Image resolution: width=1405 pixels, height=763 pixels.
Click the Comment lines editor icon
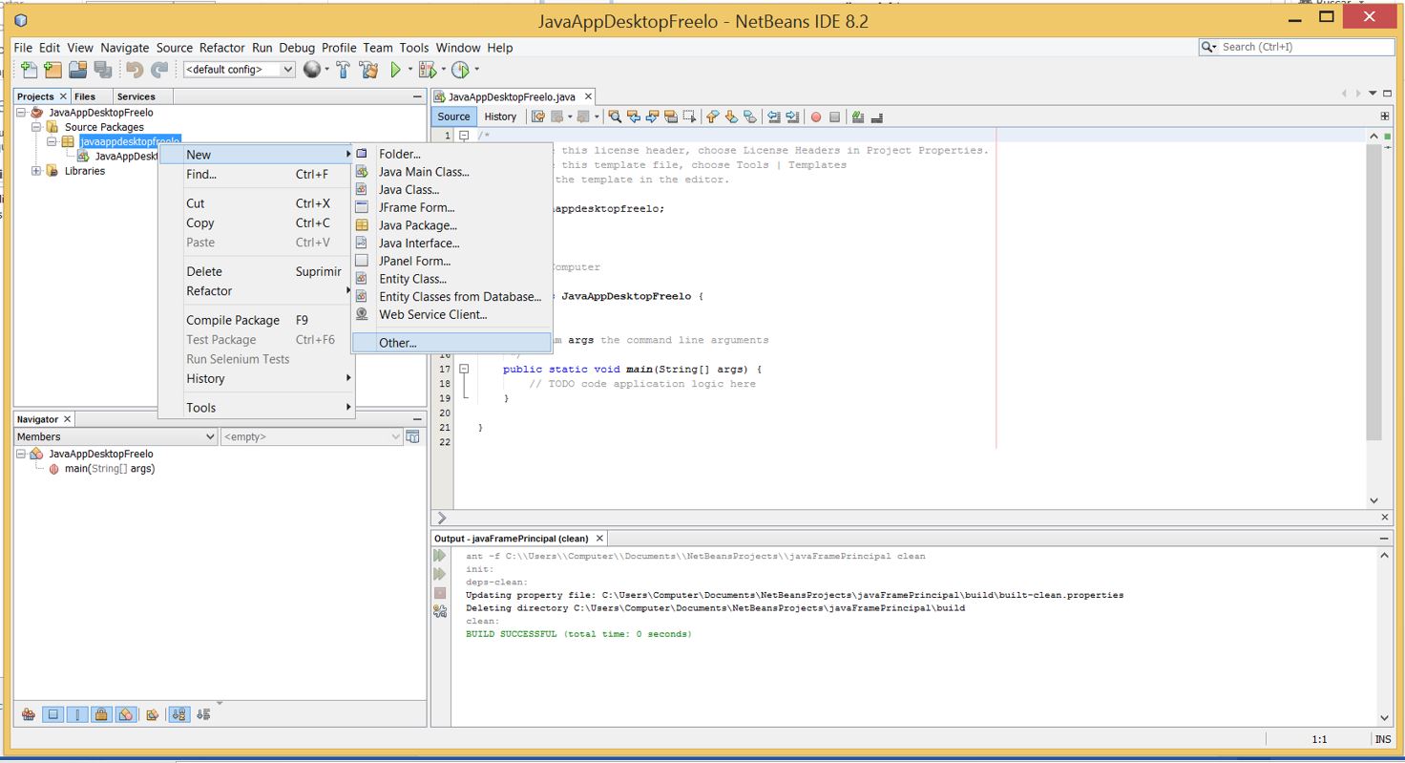(857, 117)
